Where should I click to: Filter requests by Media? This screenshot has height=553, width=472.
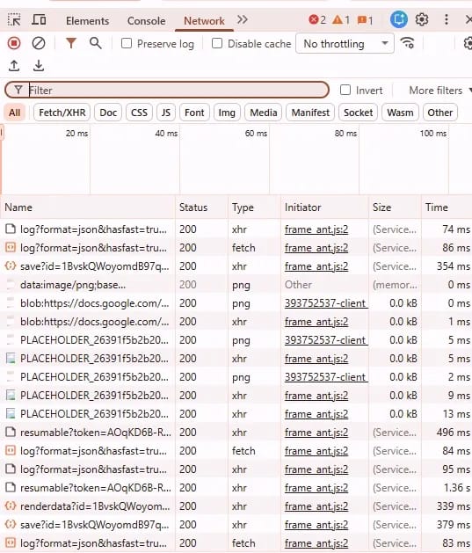tap(264, 113)
